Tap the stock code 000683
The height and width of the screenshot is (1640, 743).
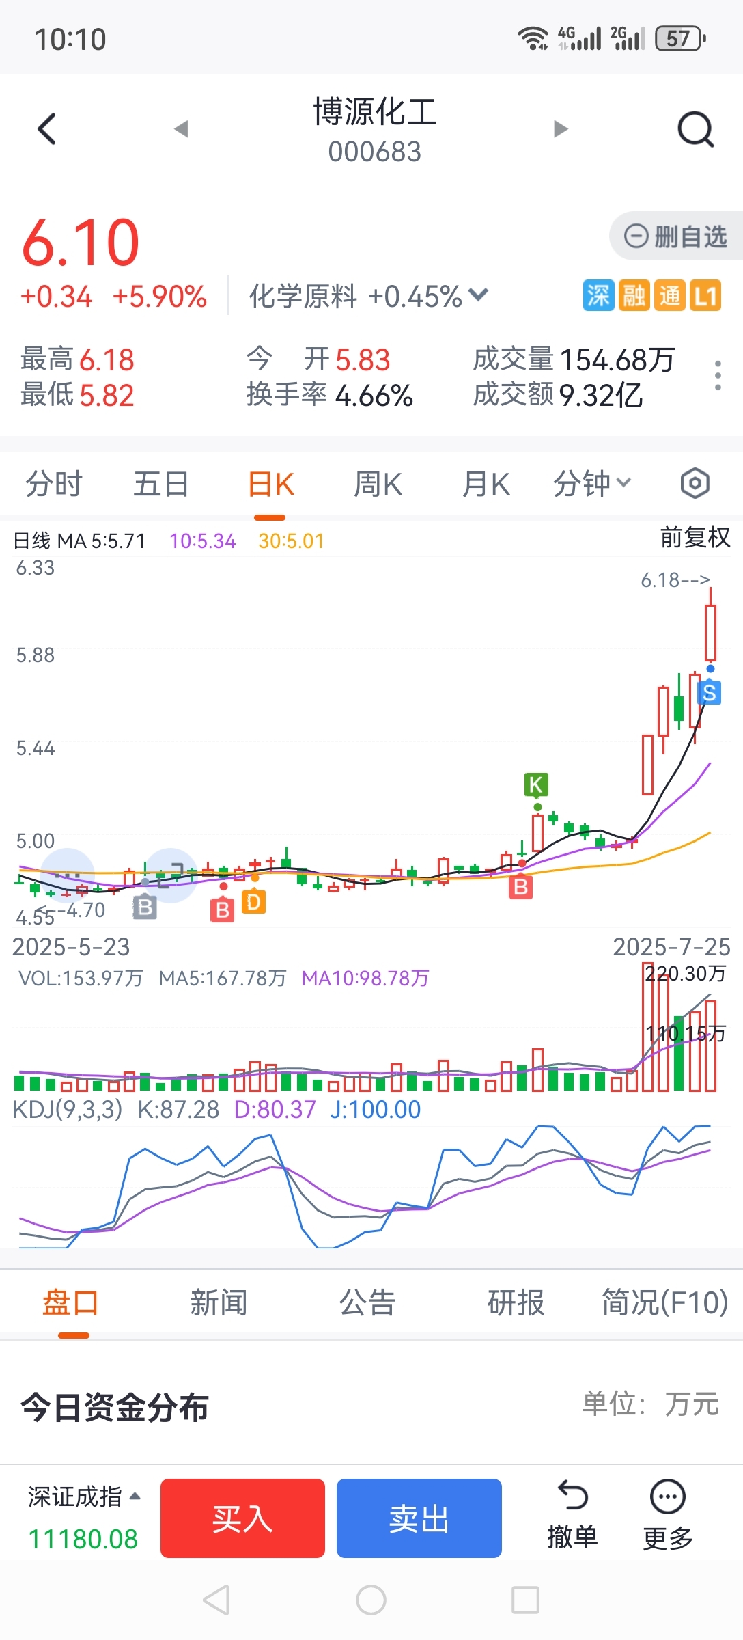pyautogui.click(x=375, y=152)
